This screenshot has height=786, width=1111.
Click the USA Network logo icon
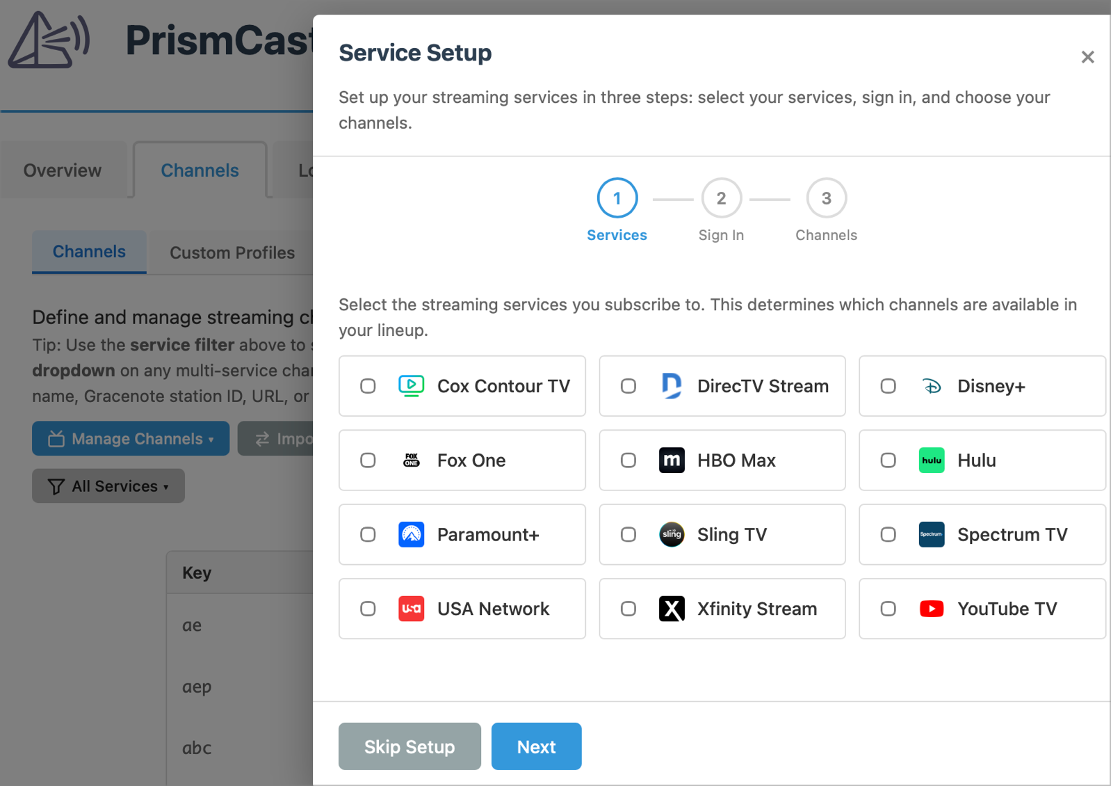pos(411,609)
